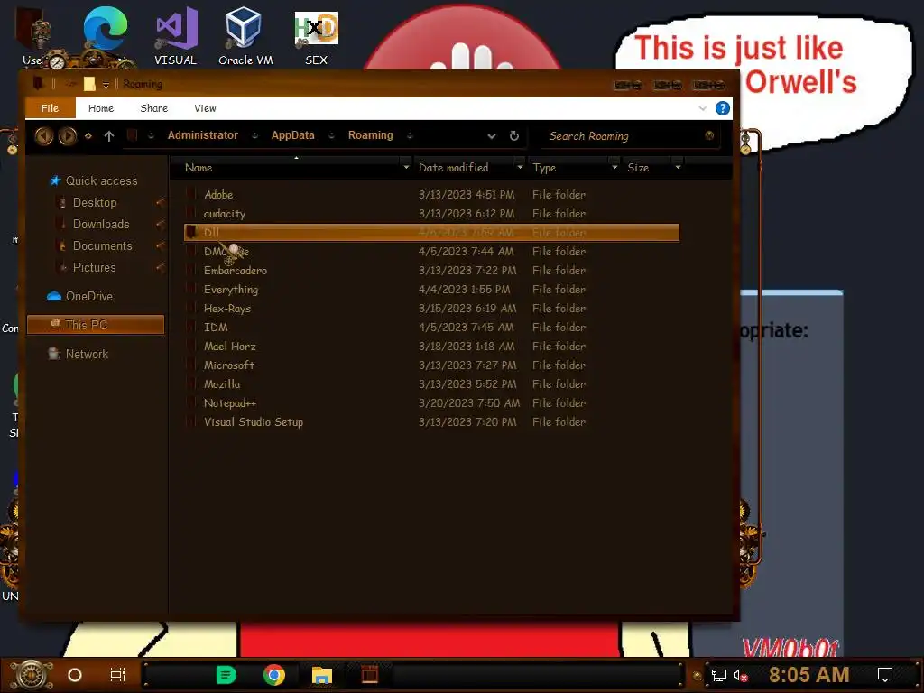
Task: Click the Roaming breadcrumb segment
Action: coord(370,135)
